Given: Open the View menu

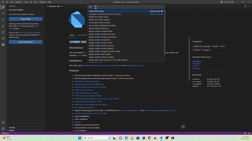Looking at the screenshot, I should 26,2.
